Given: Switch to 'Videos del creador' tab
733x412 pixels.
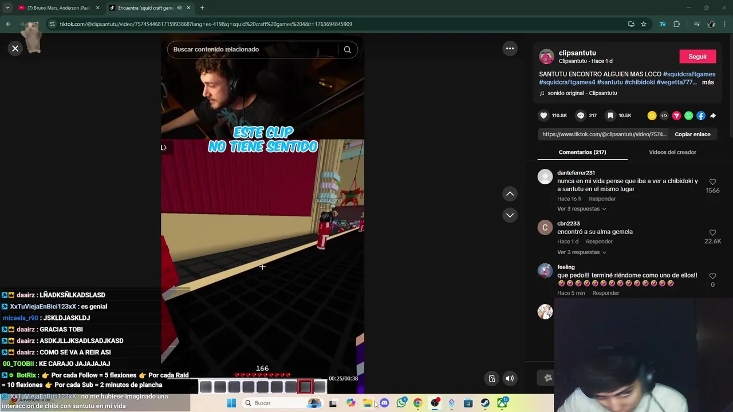Looking at the screenshot, I should coord(672,152).
